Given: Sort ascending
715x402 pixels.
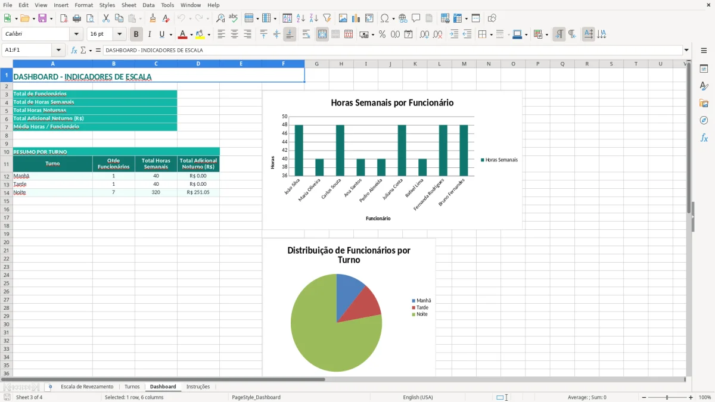Looking at the screenshot, I should 301,18.
